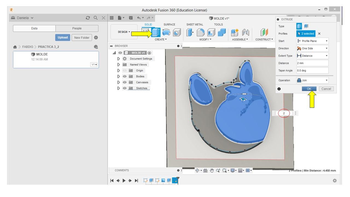
Task: Click the Upload button
Action: [x=63, y=37]
